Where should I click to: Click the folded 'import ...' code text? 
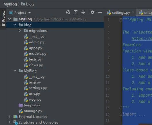pos(134,114)
